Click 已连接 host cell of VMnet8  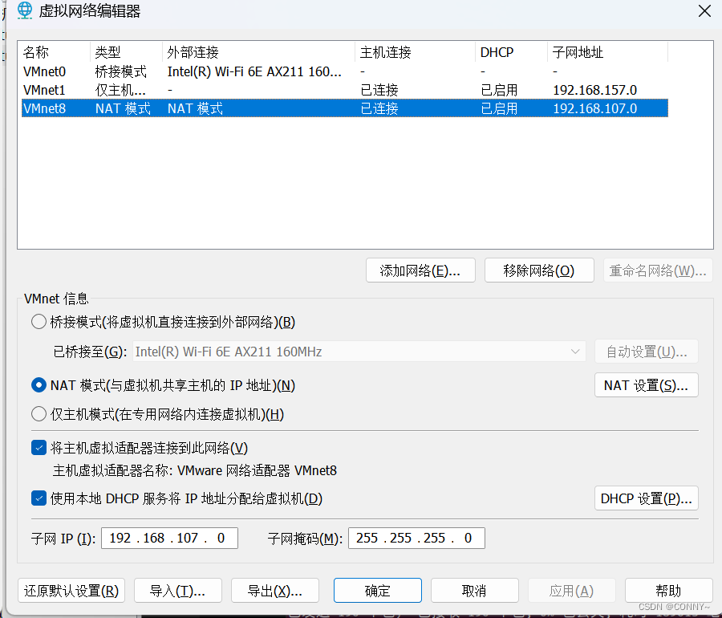[x=379, y=108]
